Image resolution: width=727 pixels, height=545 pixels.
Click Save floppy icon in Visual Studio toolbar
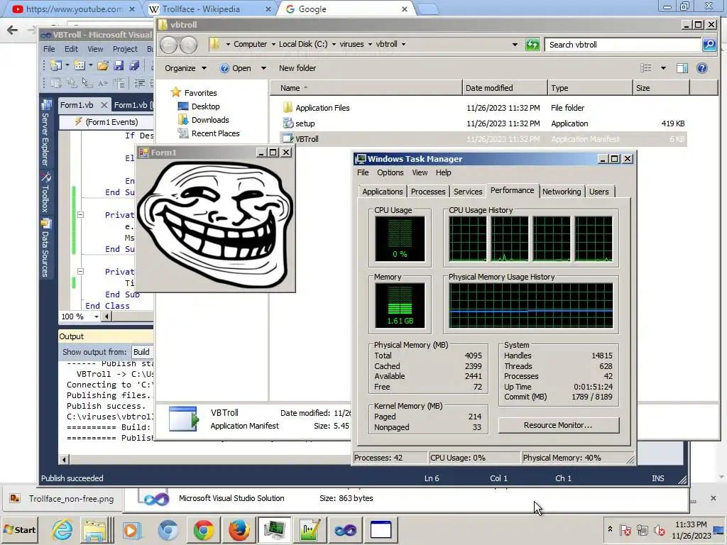pos(119,65)
